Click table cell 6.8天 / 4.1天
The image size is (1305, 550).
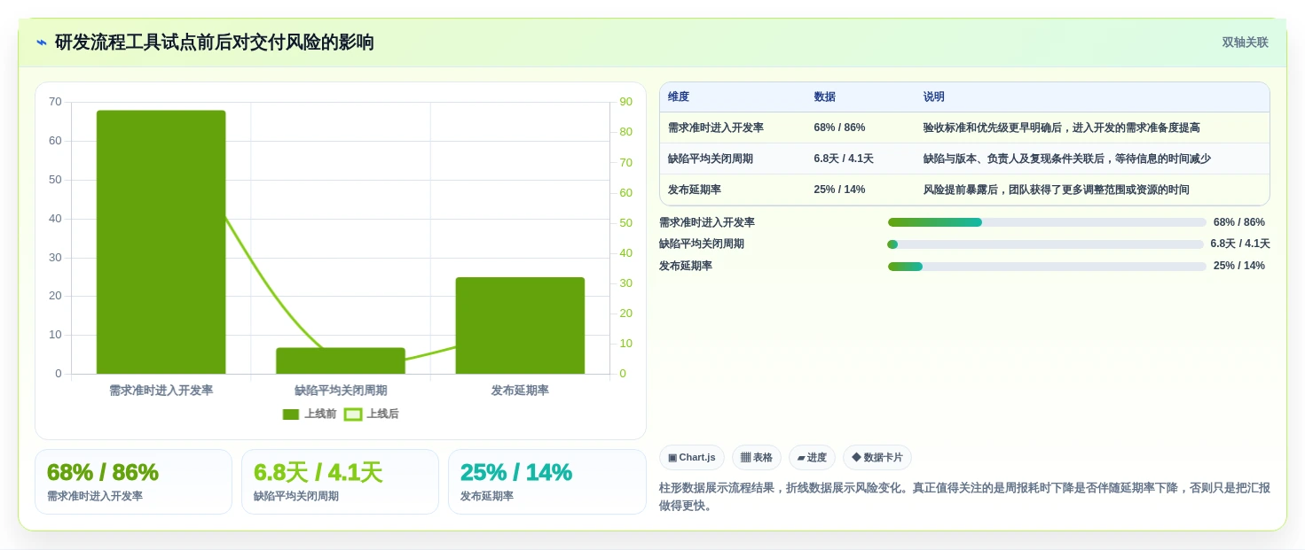tap(844, 159)
